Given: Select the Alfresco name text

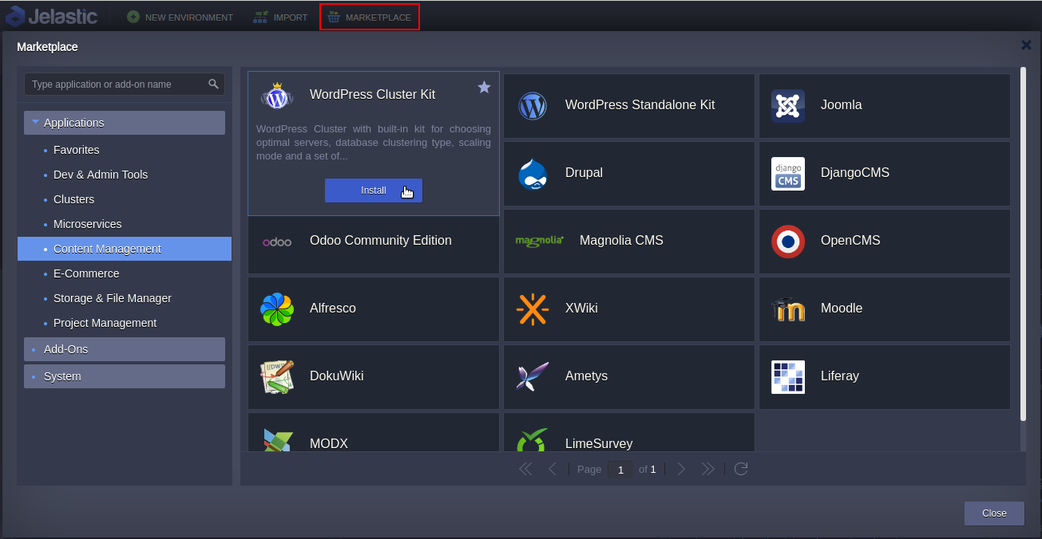Looking at the screenshot, I should coord(333,309).
